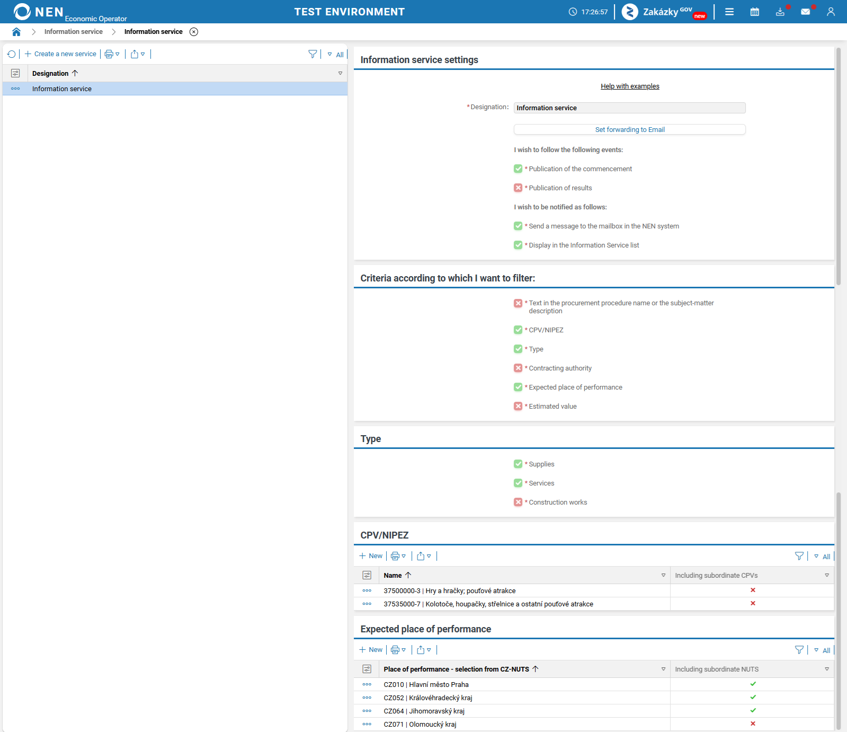This screenshot has height=732, width=847.
Task: Toggle Contracting authority checkbox
Action: point(518,368)
